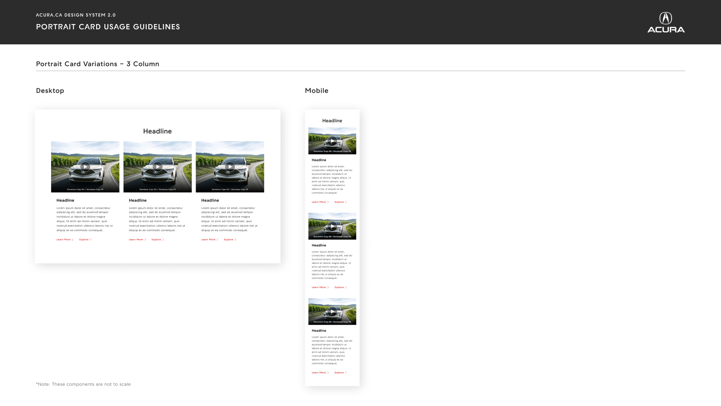Open Explore link on top mobile card
The image size is (721, 406).
point(341,202)
